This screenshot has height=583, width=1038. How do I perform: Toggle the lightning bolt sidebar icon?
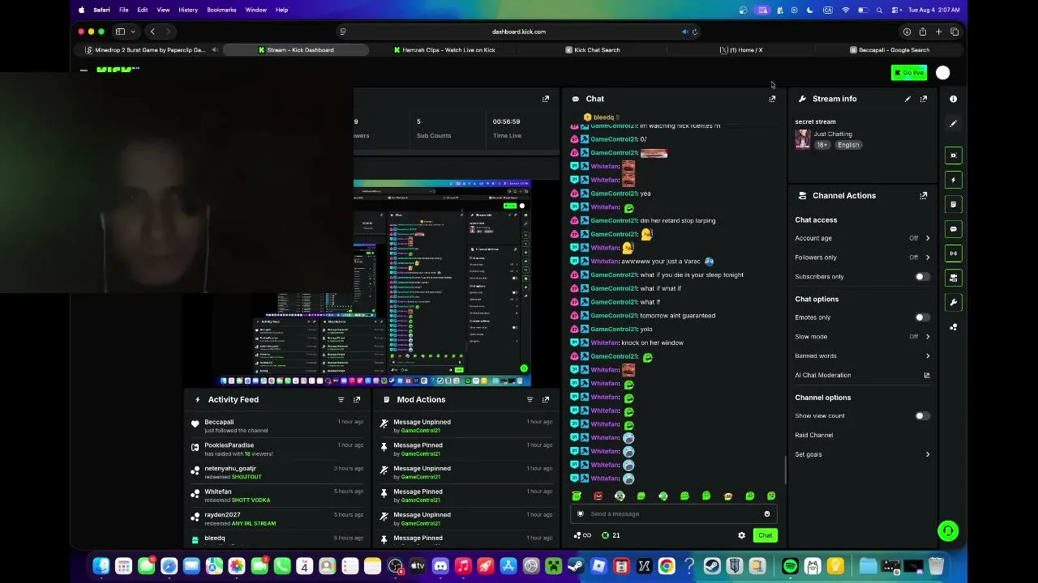(954, 180)
